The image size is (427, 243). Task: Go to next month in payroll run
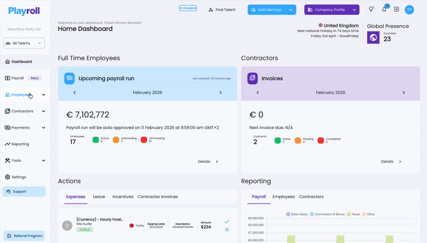click(220, 92)
